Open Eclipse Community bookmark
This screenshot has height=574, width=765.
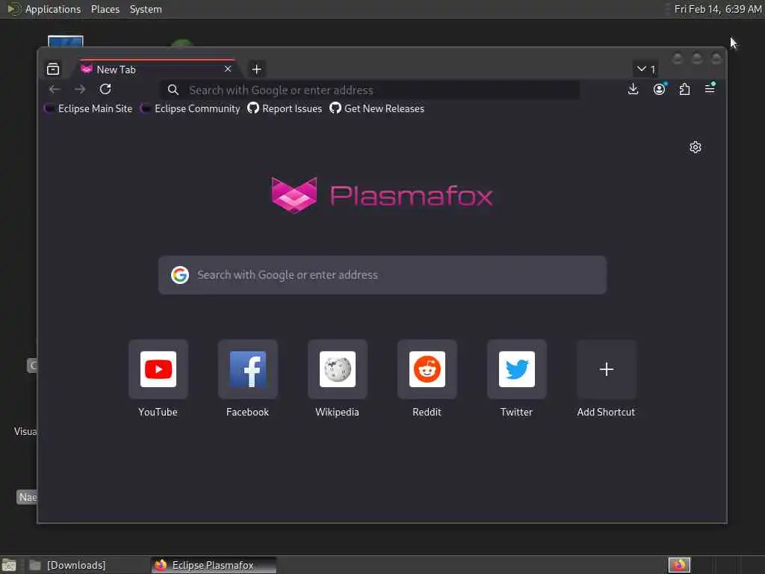click(191, 108)
